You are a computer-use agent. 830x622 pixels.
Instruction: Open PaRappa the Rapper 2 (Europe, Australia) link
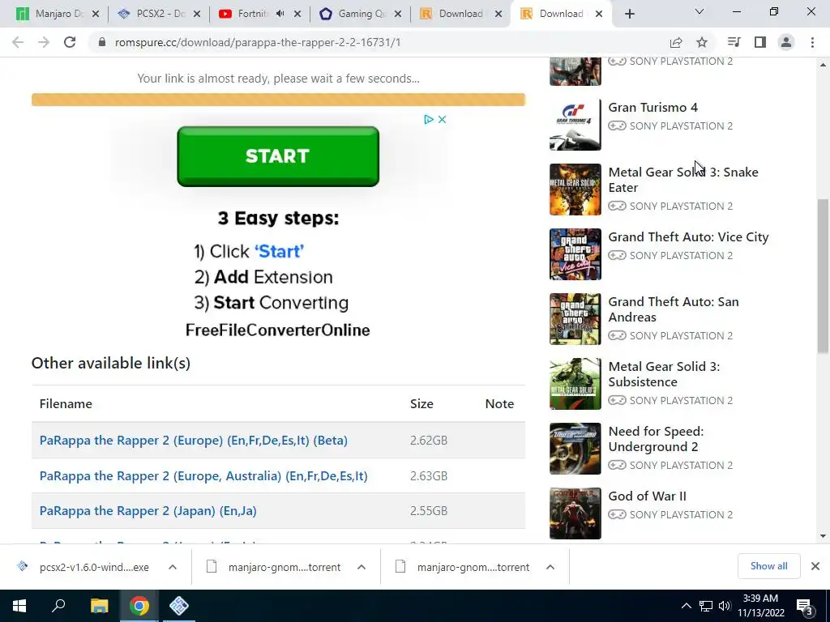[x=203, y=475]
